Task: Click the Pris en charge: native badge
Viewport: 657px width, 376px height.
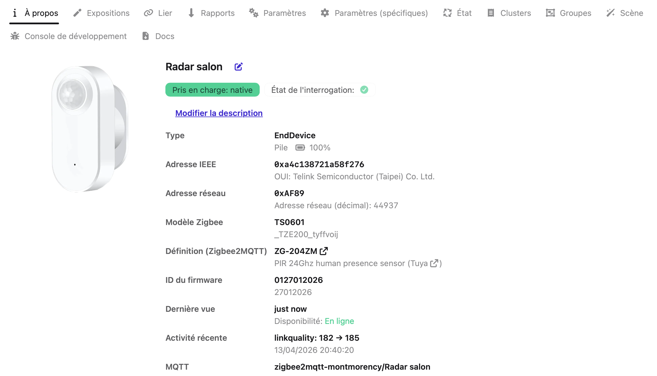Action: pyautogui.click(x=212, y=90)
